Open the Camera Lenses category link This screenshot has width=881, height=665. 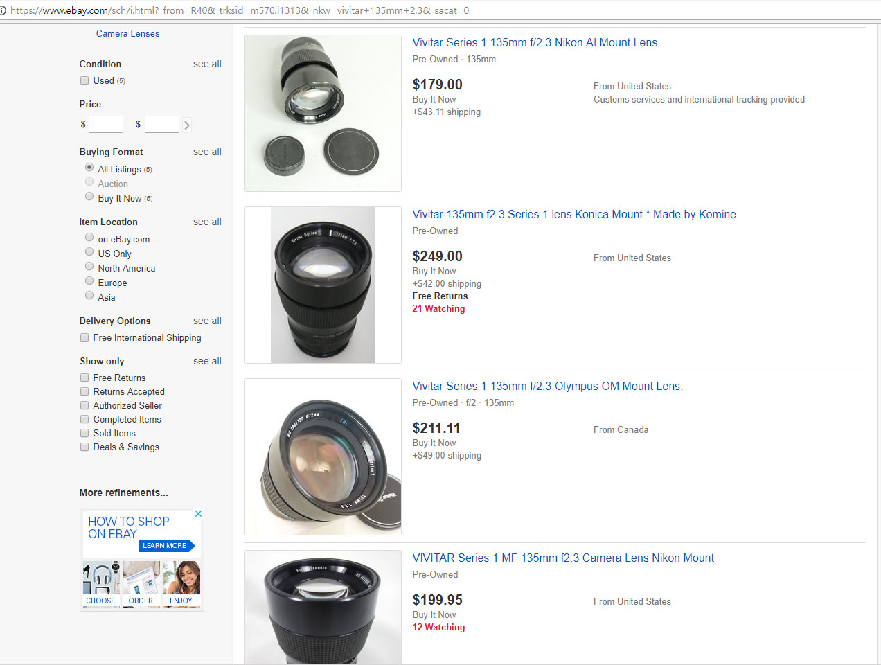coord(127,33)
